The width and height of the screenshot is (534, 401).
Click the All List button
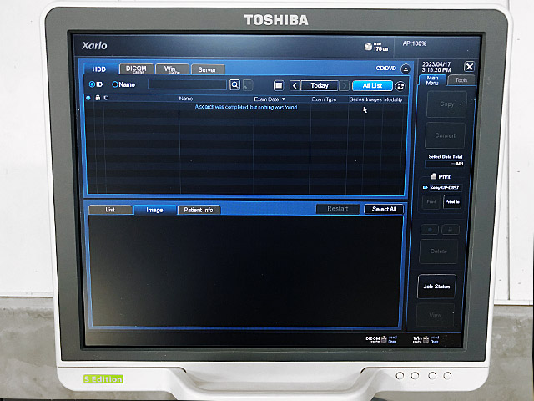[372, 85]
